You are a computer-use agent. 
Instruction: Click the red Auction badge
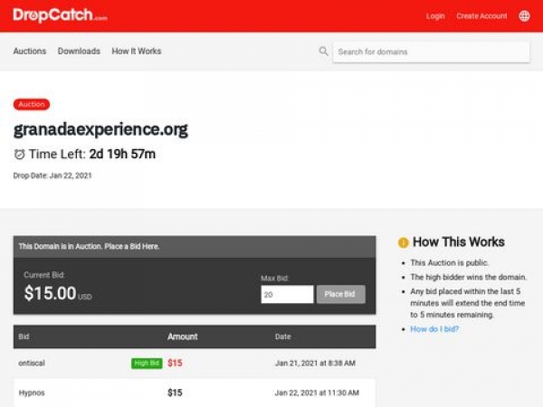click(32, 104)
